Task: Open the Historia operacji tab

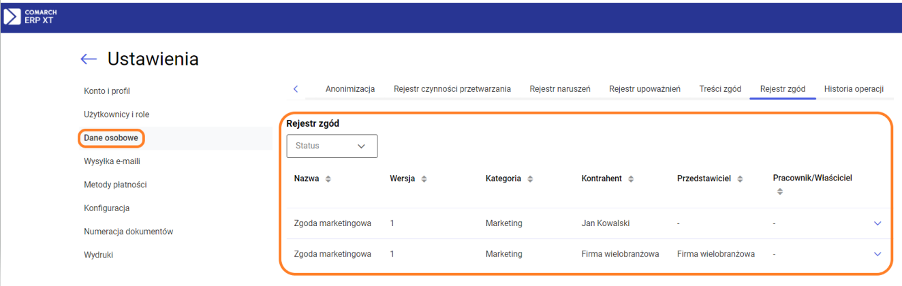Action: click(x=853, y=89)
